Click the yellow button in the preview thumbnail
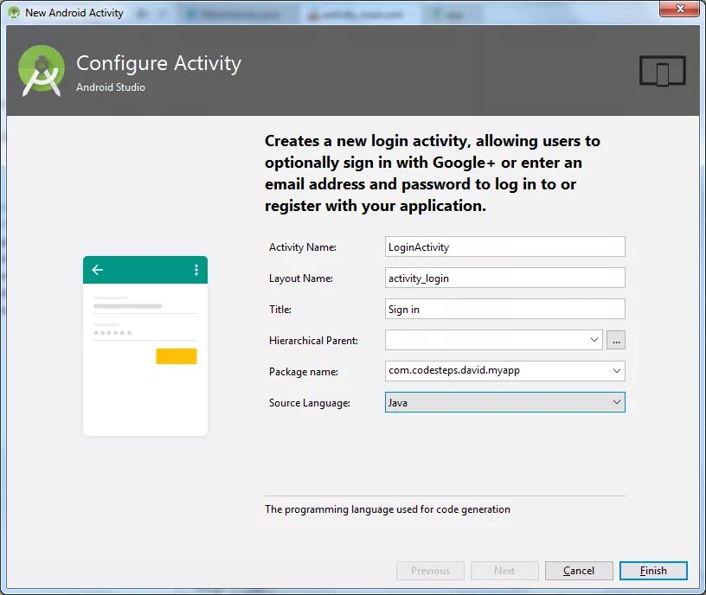The height and width of the screenshot is (595, 706). pyautogui.click(x=176, y=356)
